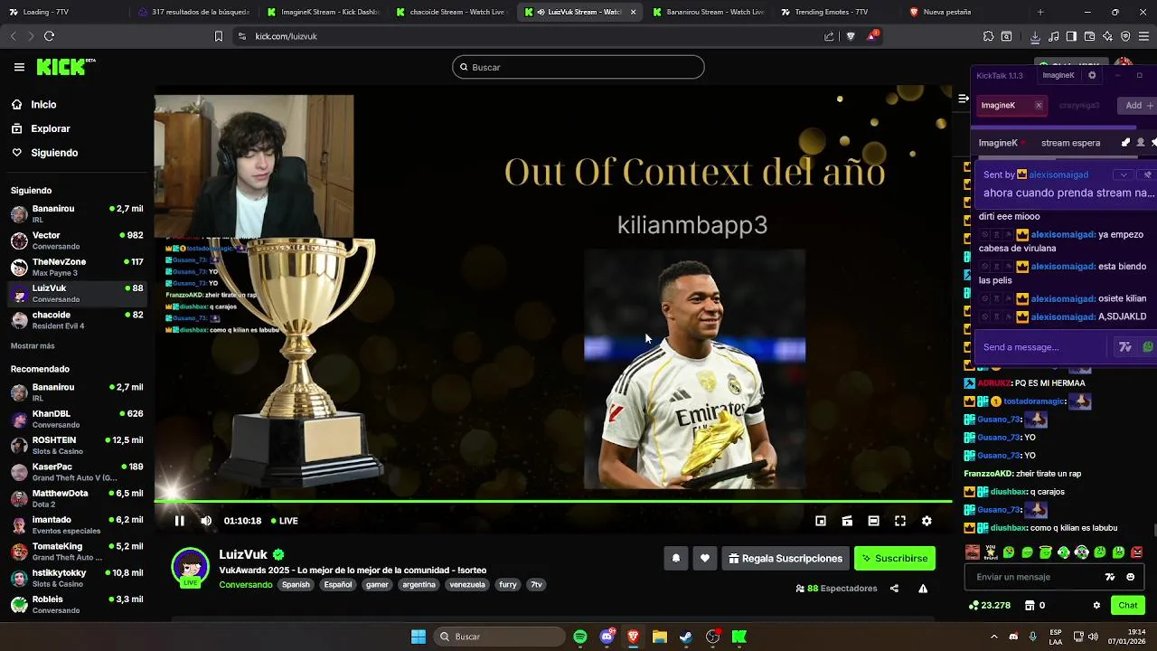Open Bananirou channel under Siguiendo
The image size is (1157, 651).
point(76,213)
